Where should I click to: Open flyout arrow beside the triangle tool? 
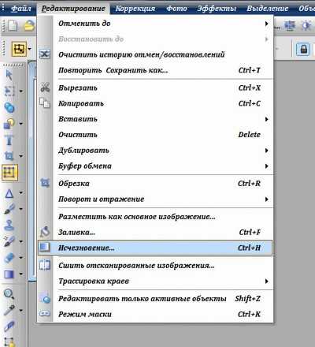(x=21, y=192)
